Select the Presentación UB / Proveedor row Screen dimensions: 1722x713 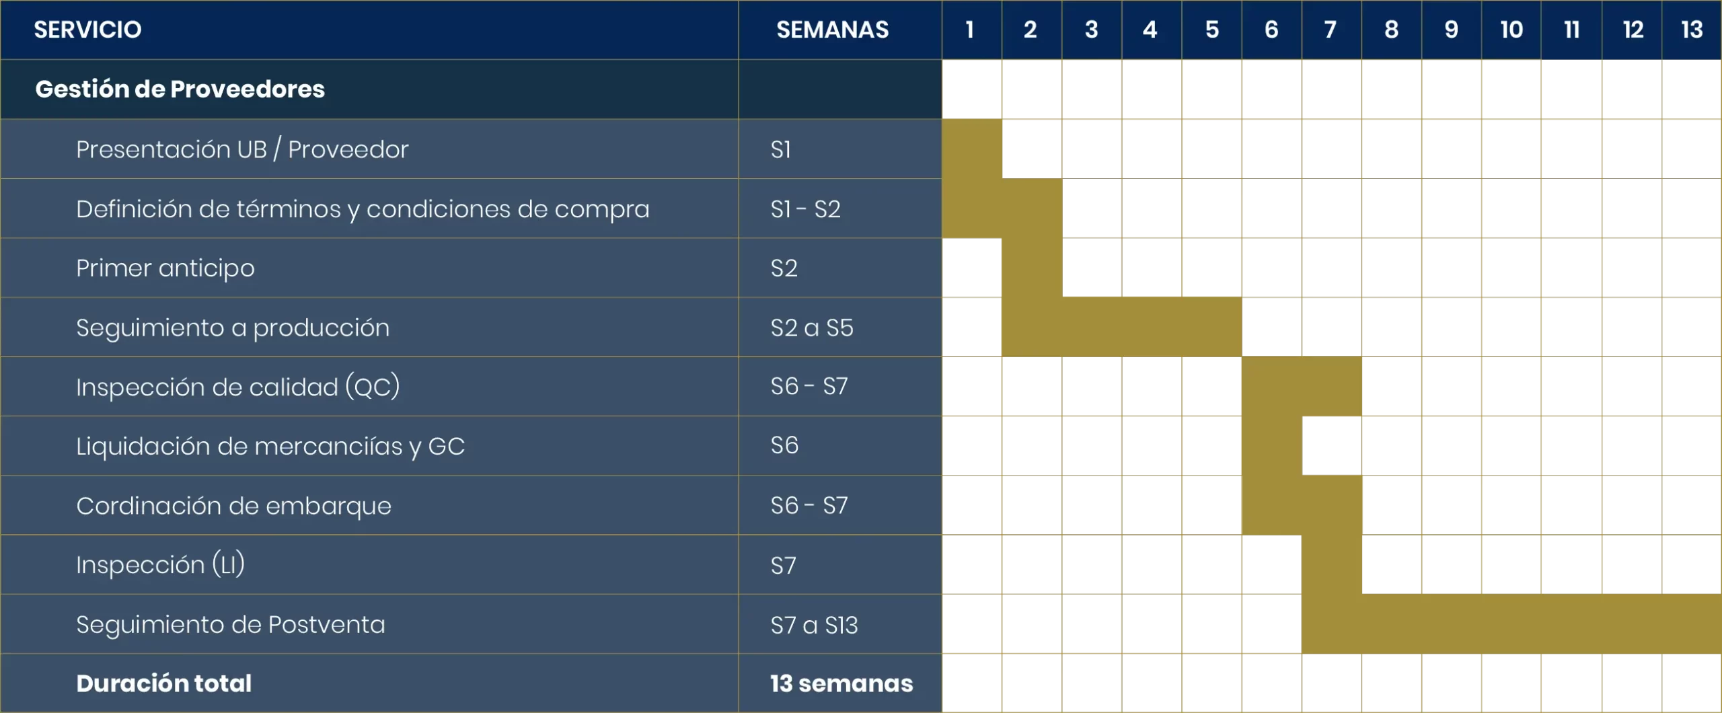point(242,149)
